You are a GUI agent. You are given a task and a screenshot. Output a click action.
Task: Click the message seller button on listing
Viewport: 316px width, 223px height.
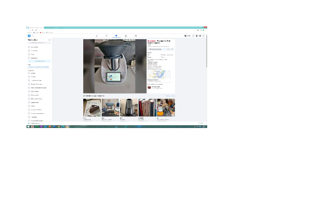(x=155, y=49)
